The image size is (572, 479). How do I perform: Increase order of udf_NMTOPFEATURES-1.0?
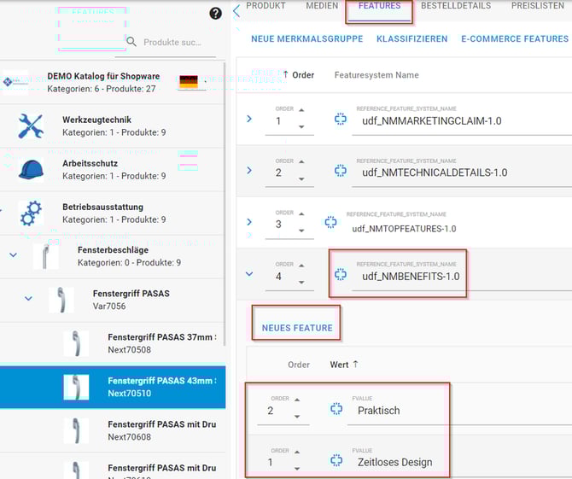[x=301, y=213]
